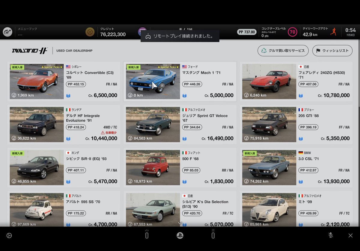
Task: Click the 在庫僅少 low stock warning icon
Action: (103, 133)
